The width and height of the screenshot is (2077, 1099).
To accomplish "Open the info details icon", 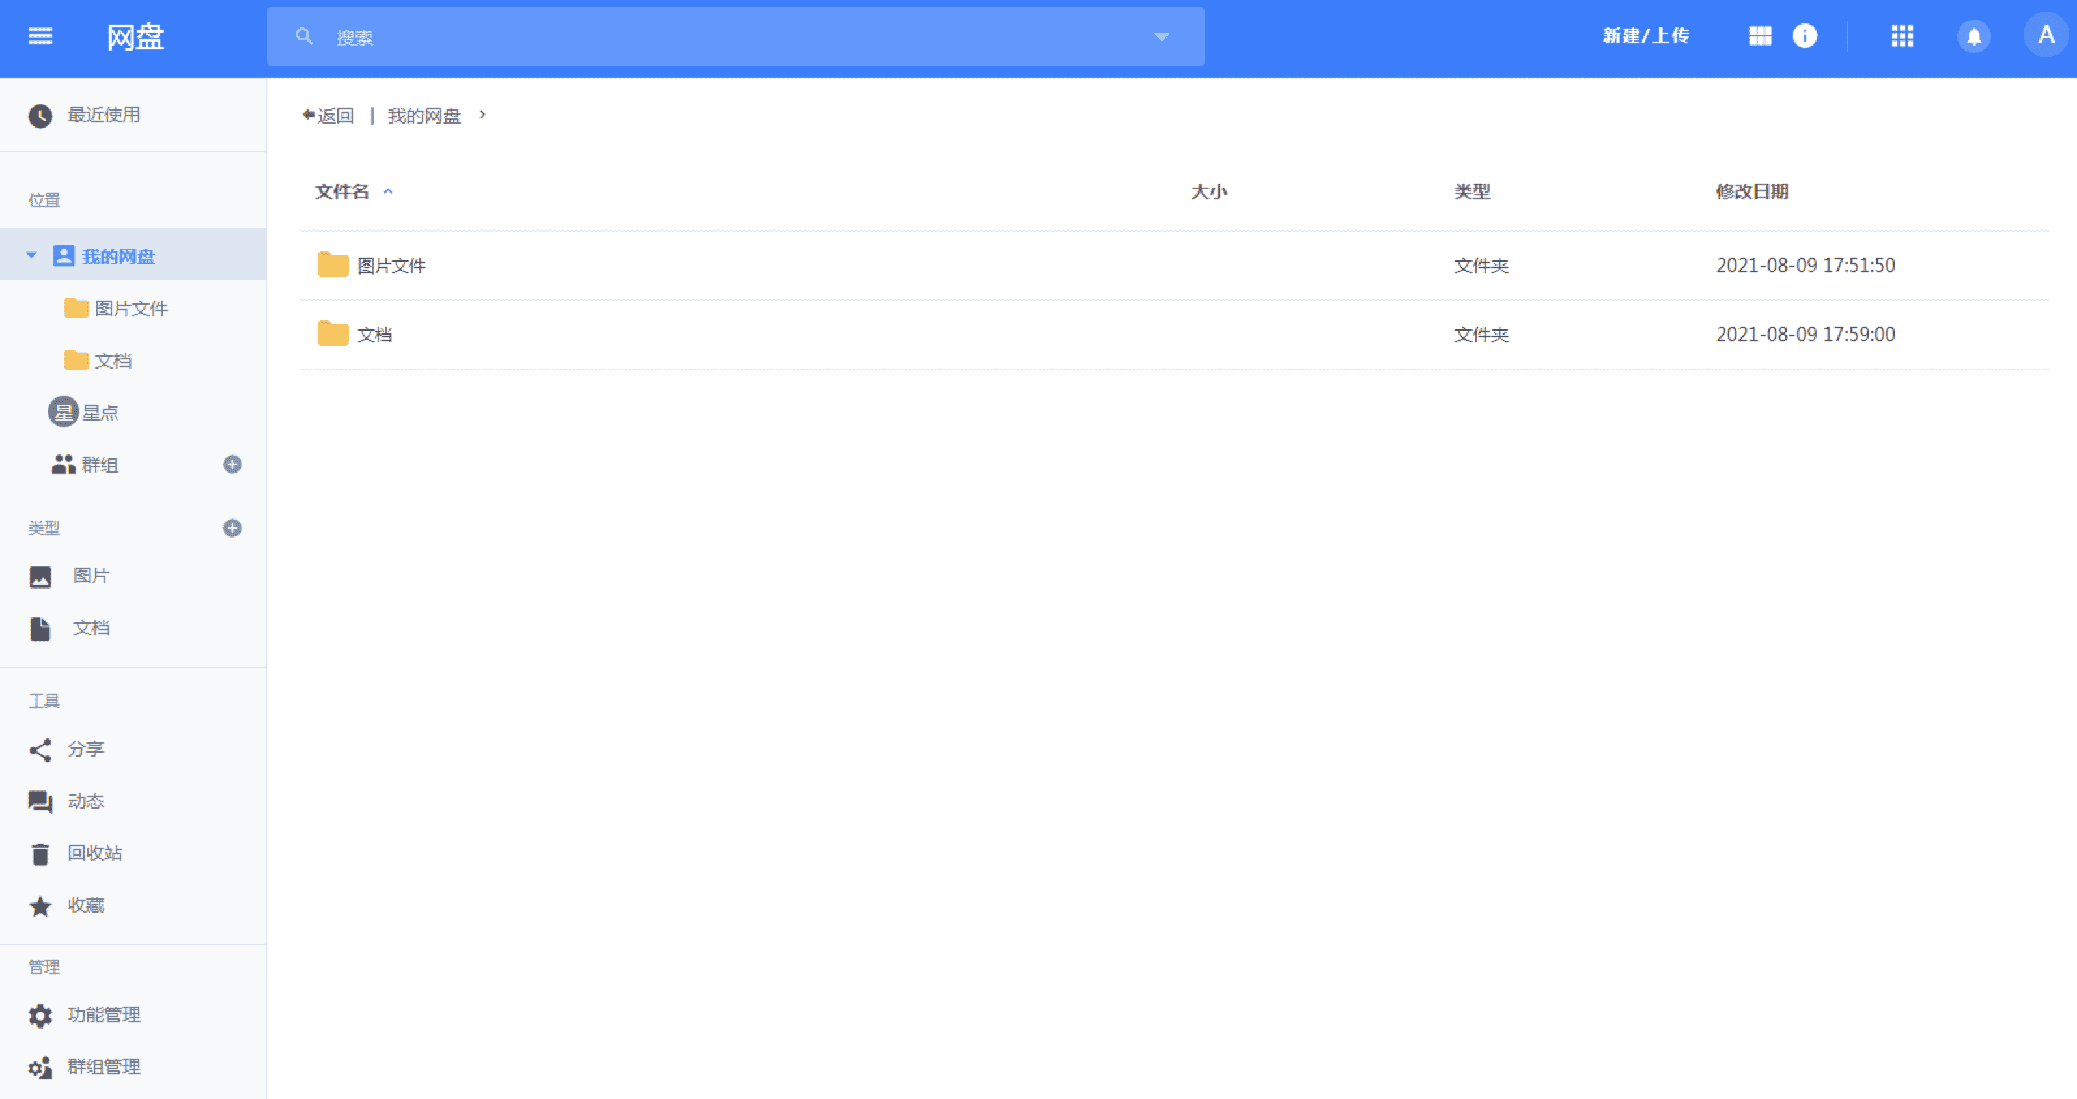I will 1804,36.
